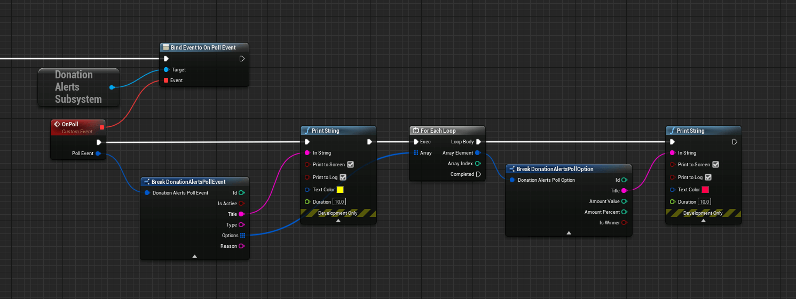Click the Donation Alerts Subsystem output pin
This screenshot has width=796, height=299.
pos(112,87)
